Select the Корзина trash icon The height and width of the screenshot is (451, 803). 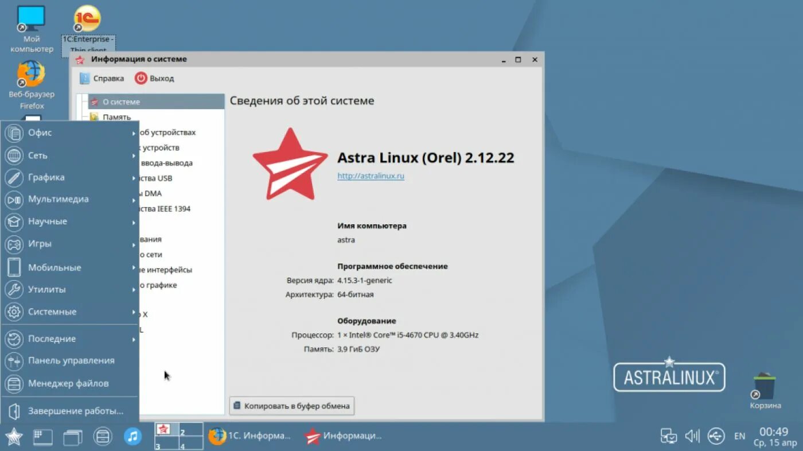[x=765, y=391]
